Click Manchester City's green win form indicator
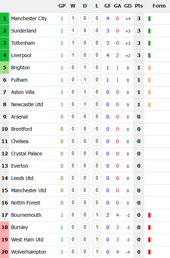170x258 pixels. (149, 18)
